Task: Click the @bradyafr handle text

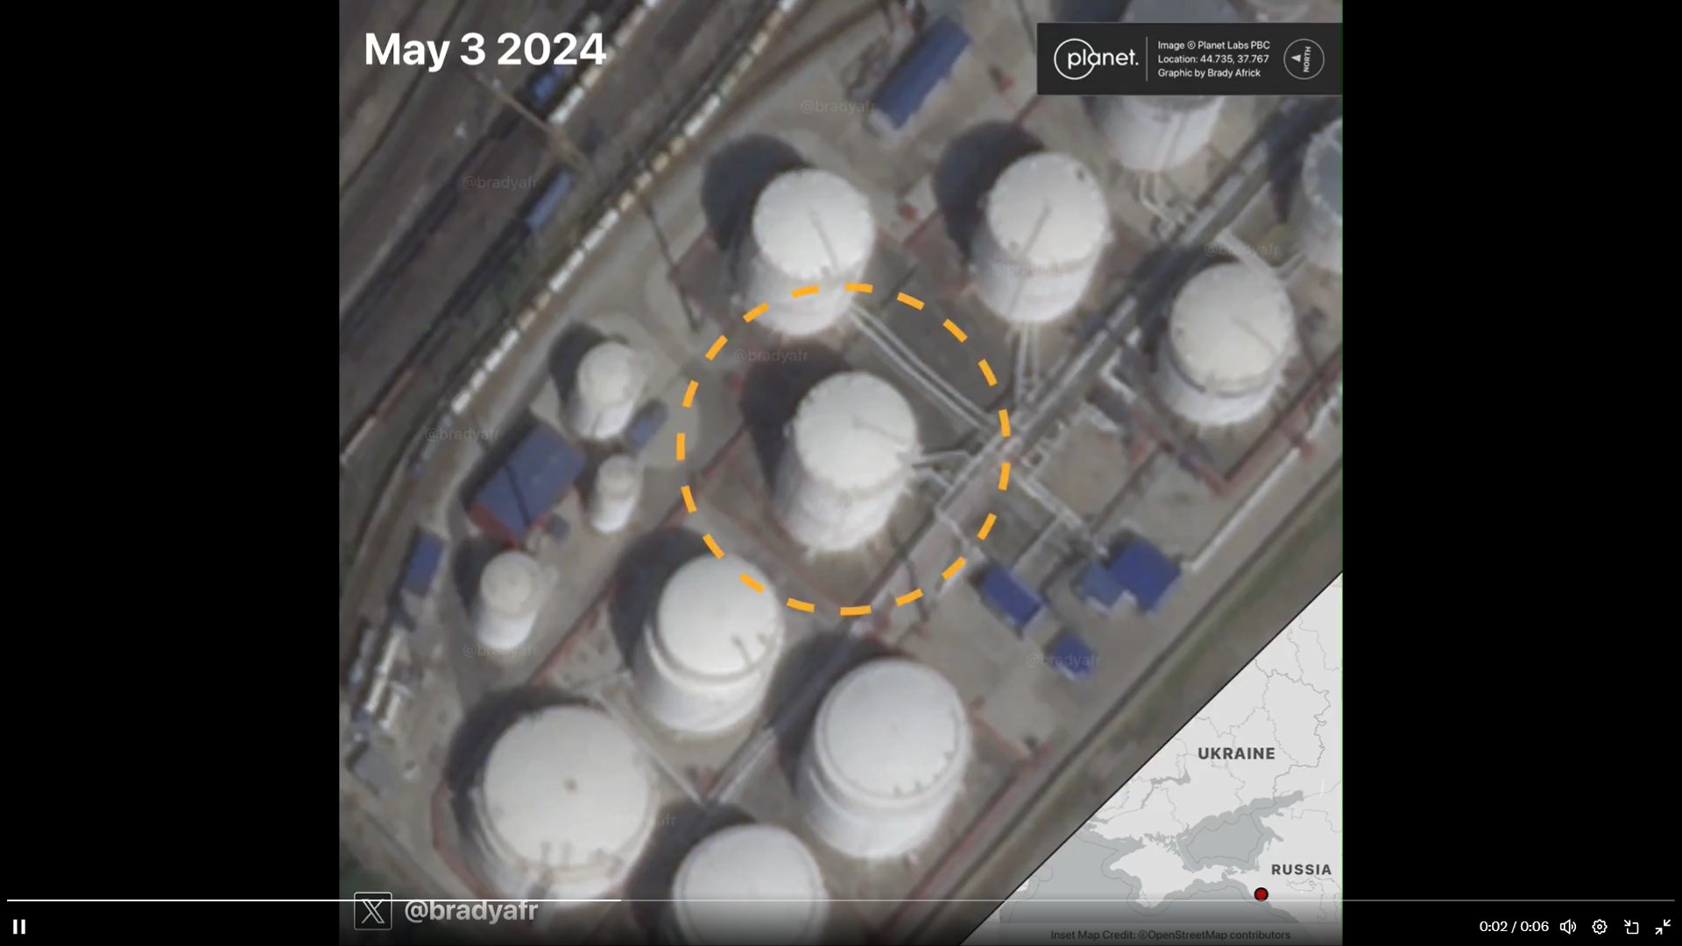Action: tap(470, 910)
